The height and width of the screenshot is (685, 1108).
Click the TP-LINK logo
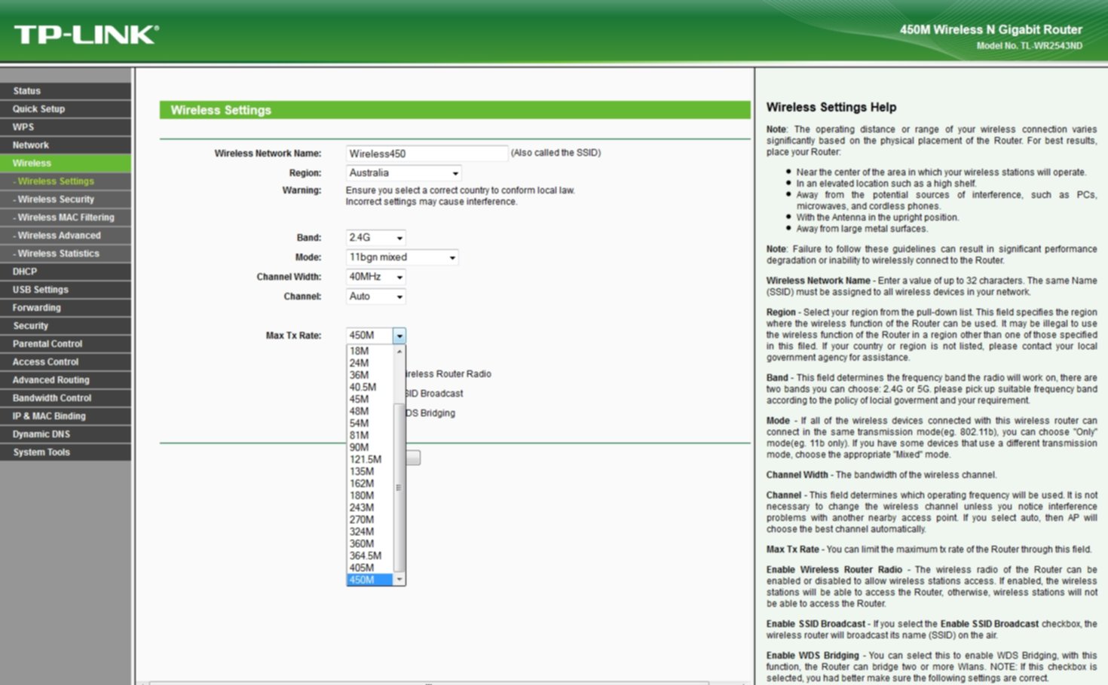tap(86, 34)
